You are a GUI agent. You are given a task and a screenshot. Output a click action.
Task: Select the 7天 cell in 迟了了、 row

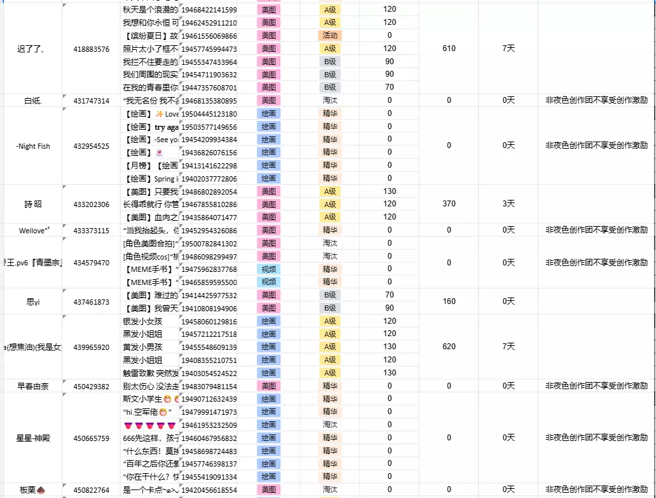point(508,48)
